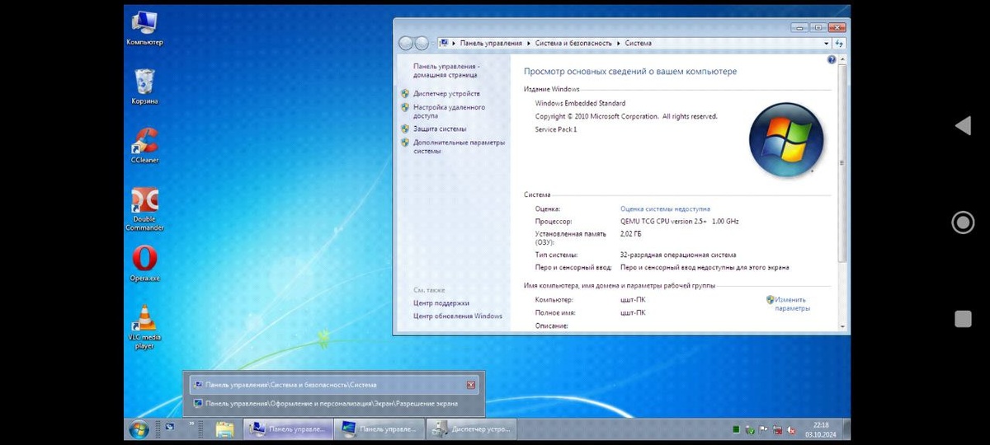Select Система и безопасность breadcrumb segment
990x445 pixels.
(x=573, y=43)
